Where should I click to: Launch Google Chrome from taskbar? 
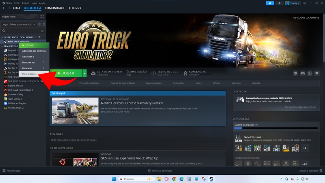[174, 179]
